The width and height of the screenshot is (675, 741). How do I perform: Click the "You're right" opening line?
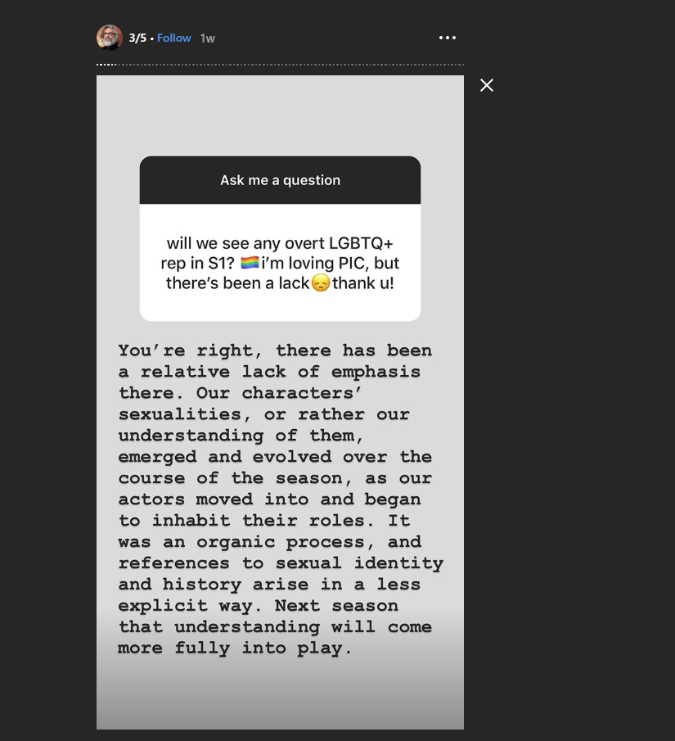point(185,350)
